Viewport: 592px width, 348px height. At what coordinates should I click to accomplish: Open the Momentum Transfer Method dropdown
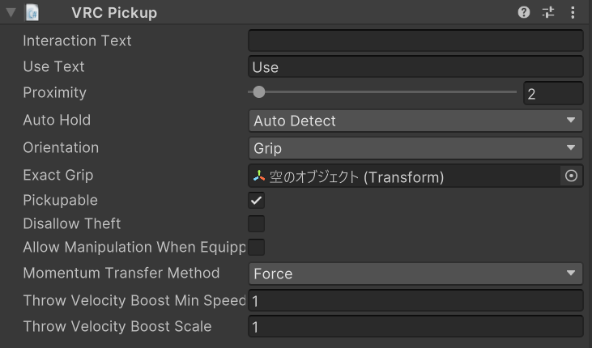(415, 274)
